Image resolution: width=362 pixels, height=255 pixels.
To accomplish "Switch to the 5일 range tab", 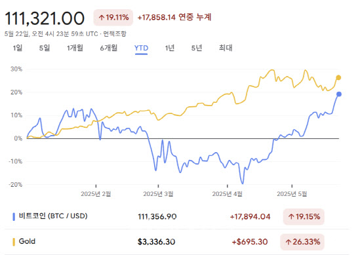I will point(45,48).
